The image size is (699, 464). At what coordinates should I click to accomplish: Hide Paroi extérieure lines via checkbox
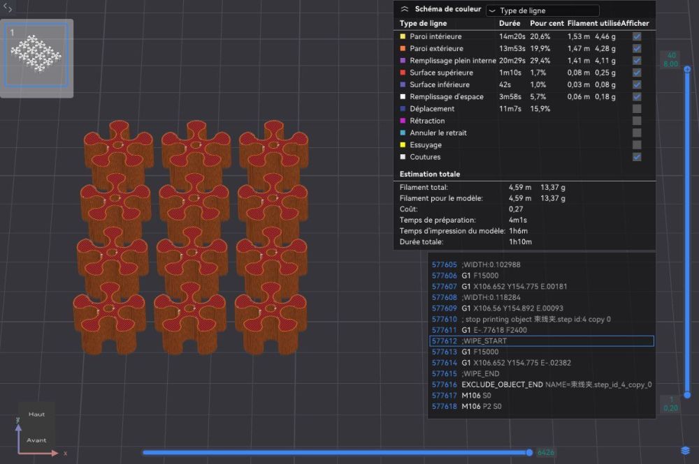637,49
